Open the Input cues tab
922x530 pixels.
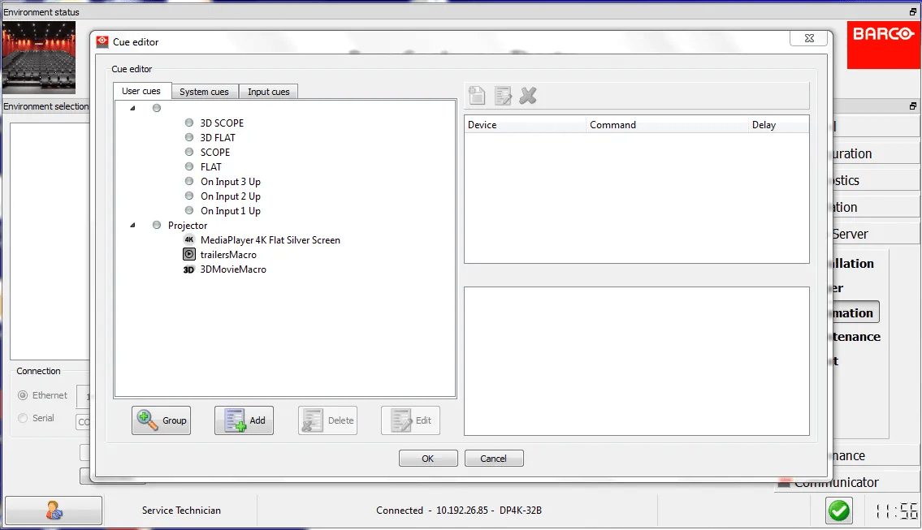(x=268, y=92)
